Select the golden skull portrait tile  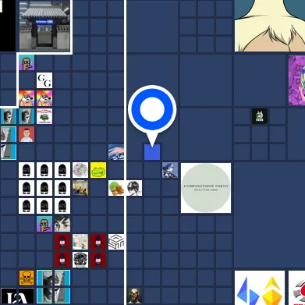pos(134,296)
